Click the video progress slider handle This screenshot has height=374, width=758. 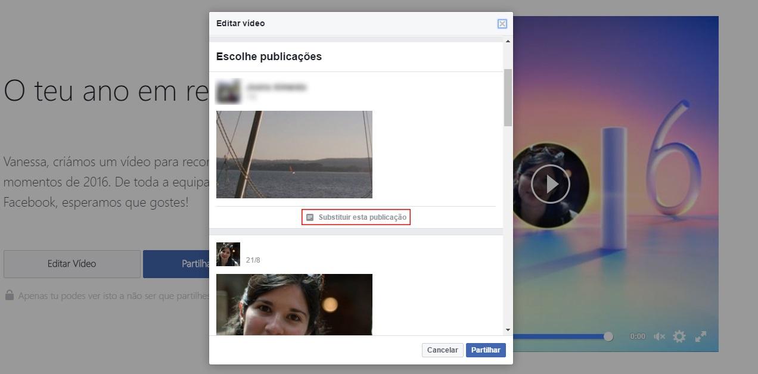tap(608, 336)
